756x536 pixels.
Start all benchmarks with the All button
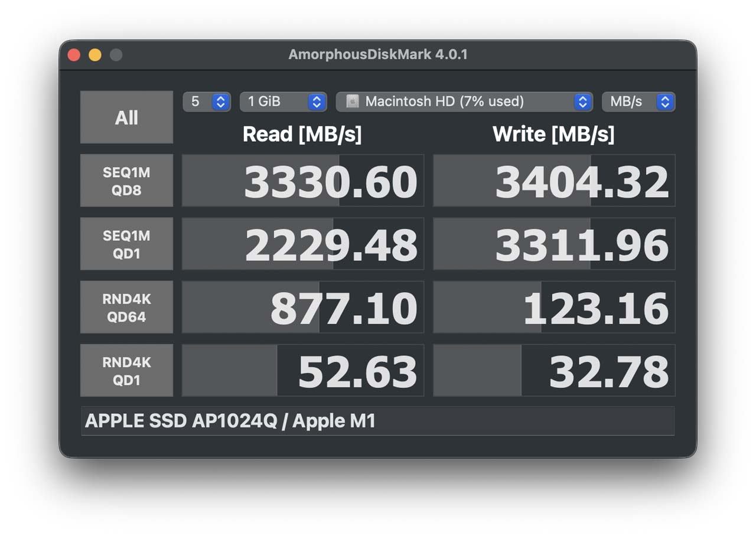tap(126, 117)
